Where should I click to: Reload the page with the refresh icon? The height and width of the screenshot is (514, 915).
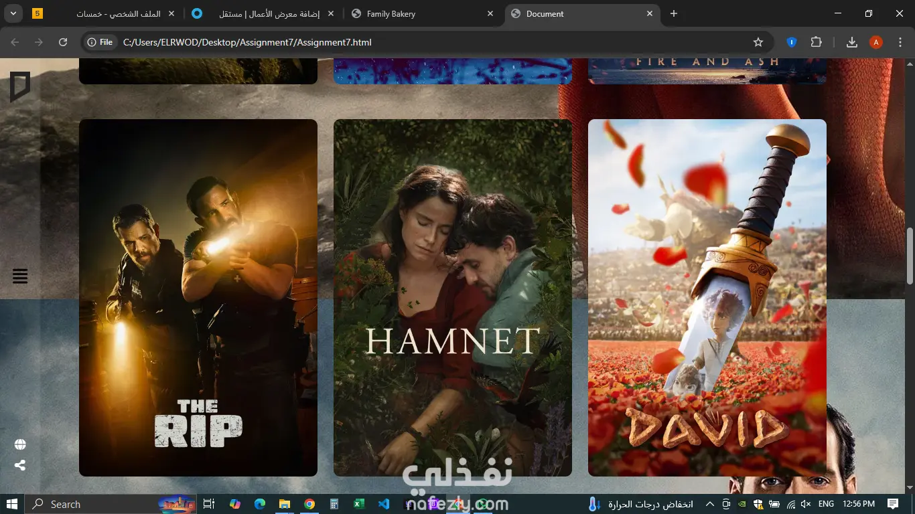[x=63, y=42]
